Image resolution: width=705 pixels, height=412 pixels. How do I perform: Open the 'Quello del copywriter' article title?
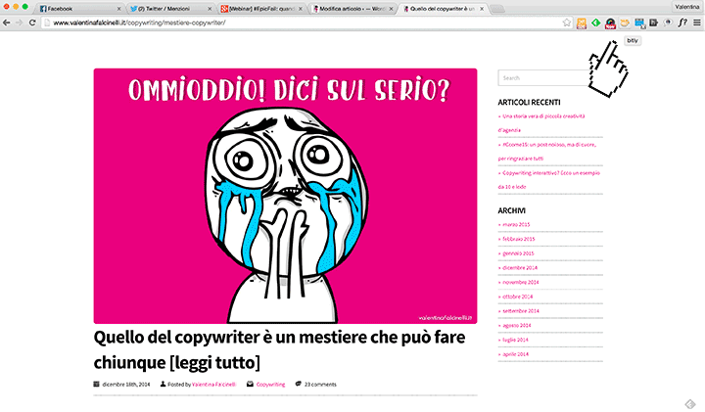[x=279, y=349]
